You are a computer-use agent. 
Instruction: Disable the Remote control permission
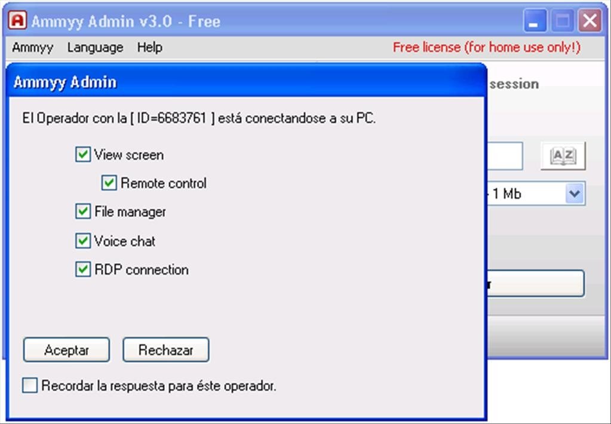pos(109,183)
